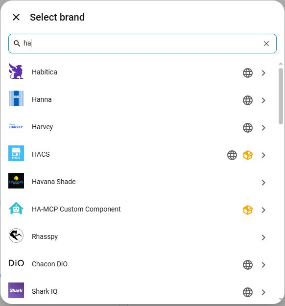Click the Shark IQ purple logo

(16, 290)
